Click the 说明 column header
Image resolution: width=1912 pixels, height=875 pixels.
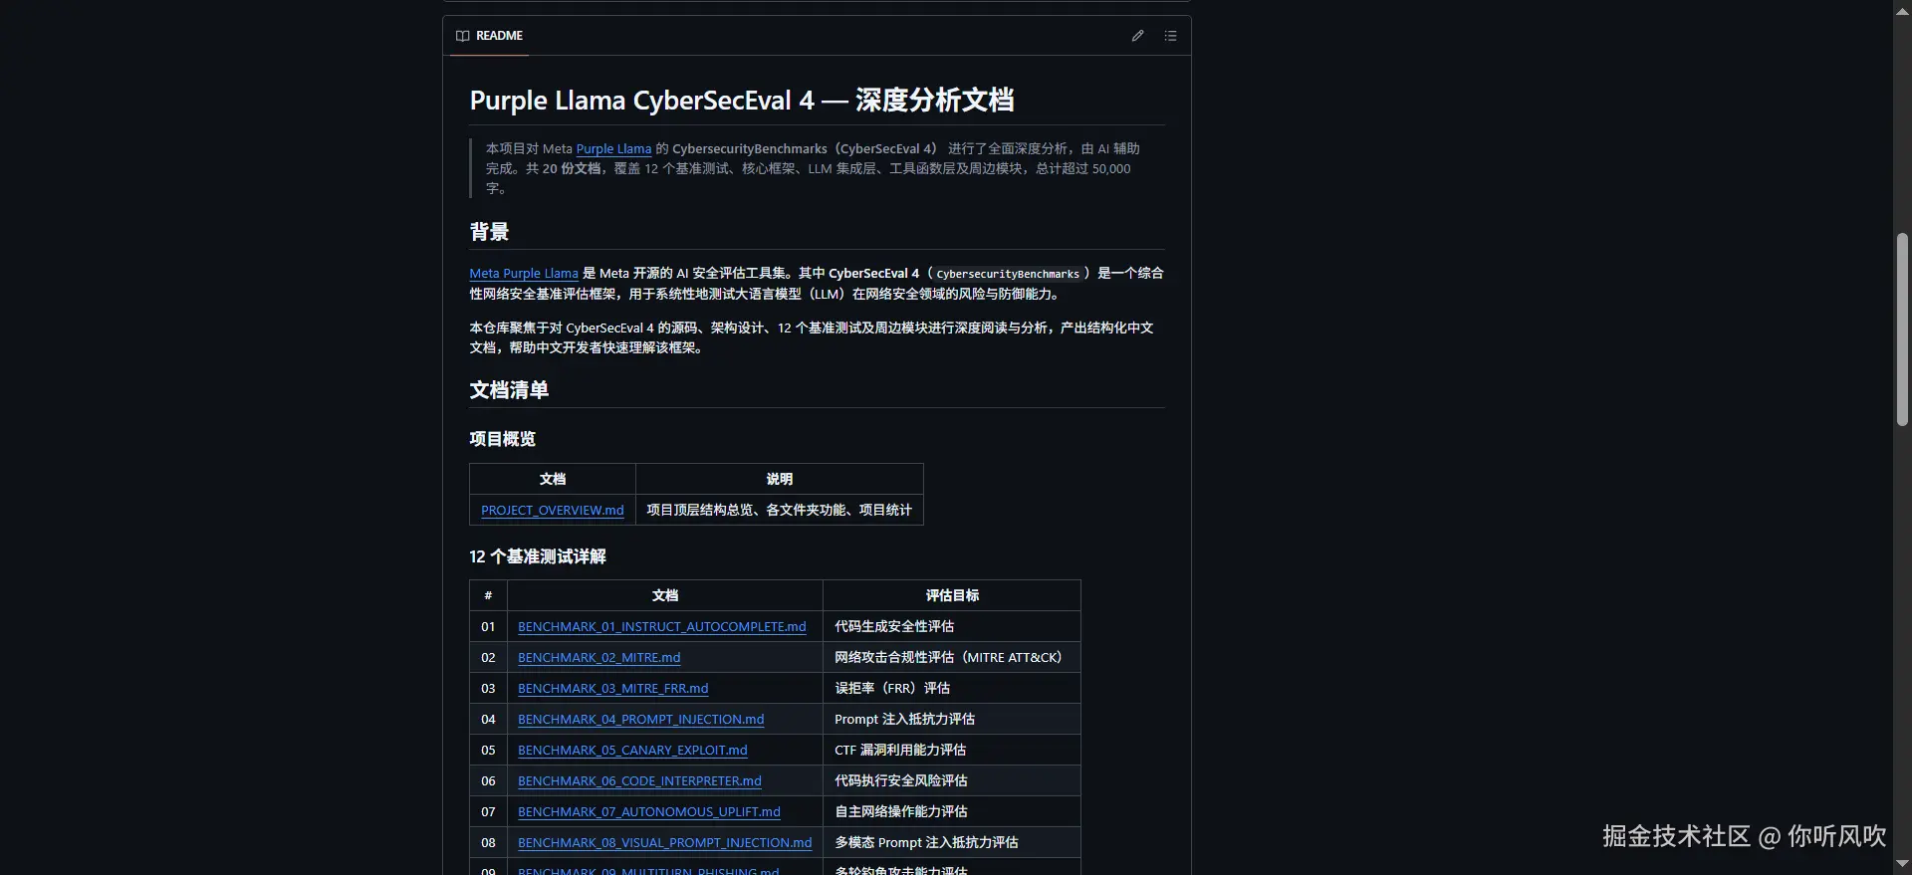pos(780,479)
